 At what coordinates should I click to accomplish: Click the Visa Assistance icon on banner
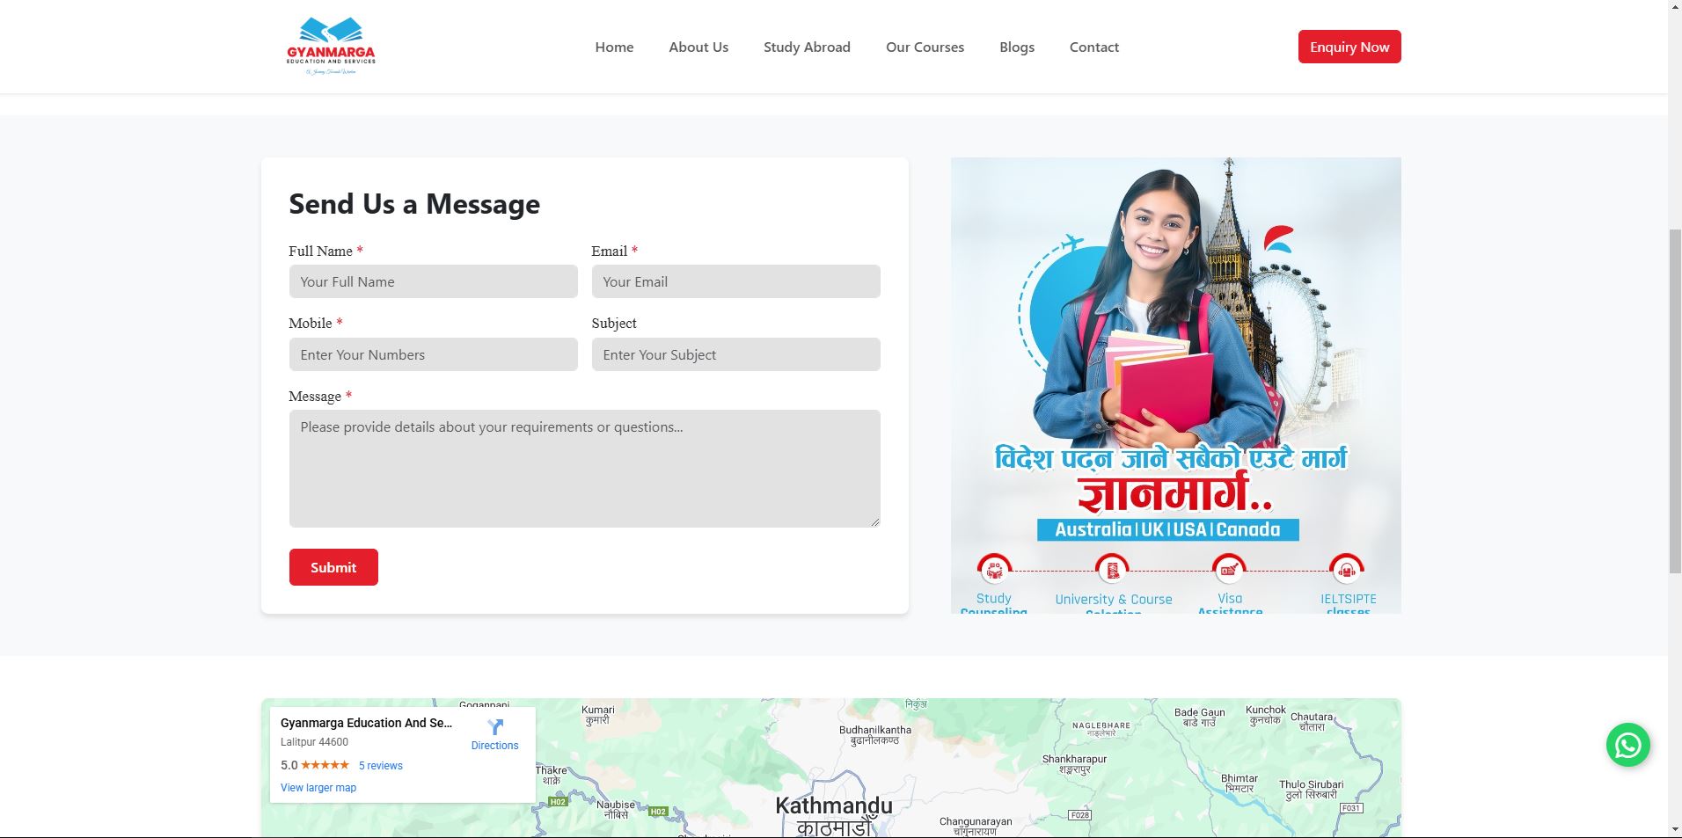click(1229, 570)
